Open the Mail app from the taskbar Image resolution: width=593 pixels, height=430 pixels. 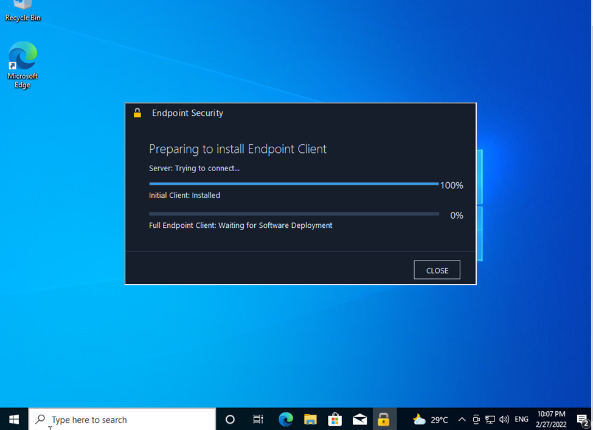tap(359, 420)
